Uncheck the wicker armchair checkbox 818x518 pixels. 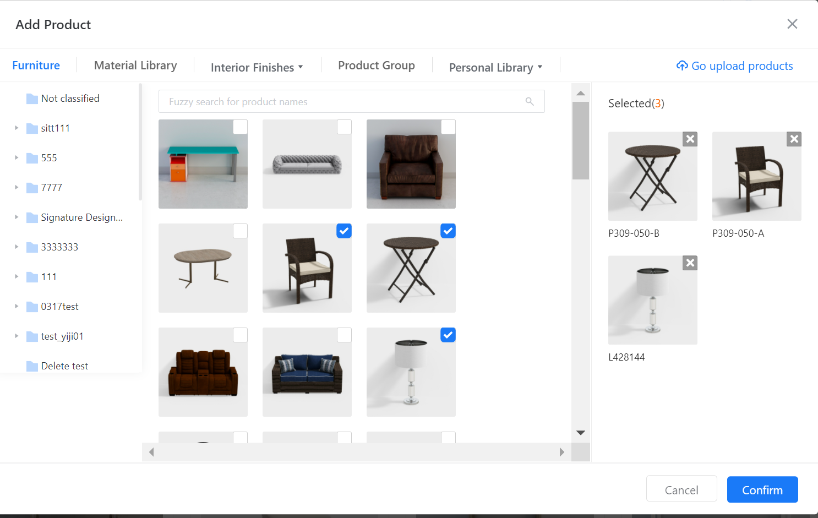[344, 231]
